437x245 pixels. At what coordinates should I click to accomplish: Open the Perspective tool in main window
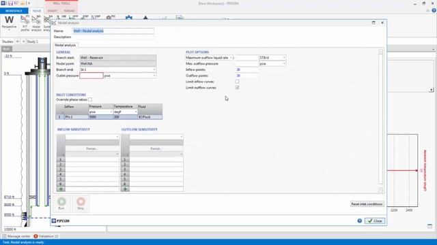[9, 22]
